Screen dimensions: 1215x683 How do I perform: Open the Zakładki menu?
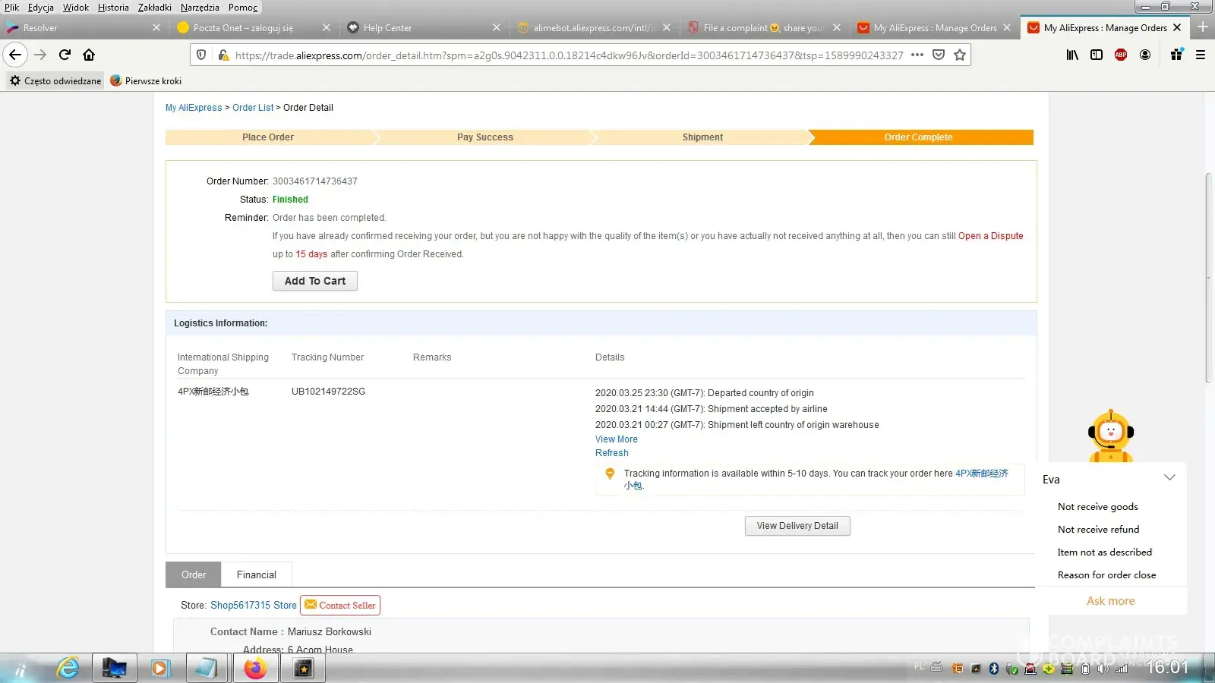click(x=154, y=8)
